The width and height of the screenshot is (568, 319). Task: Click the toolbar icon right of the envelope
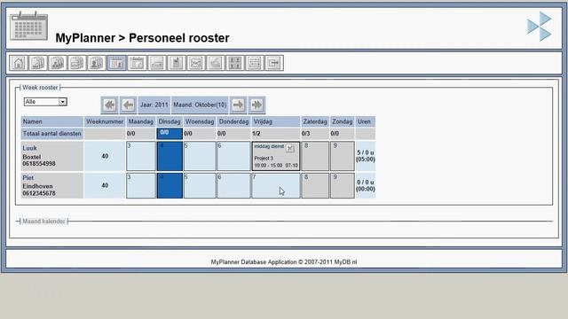tap(216, 63)
